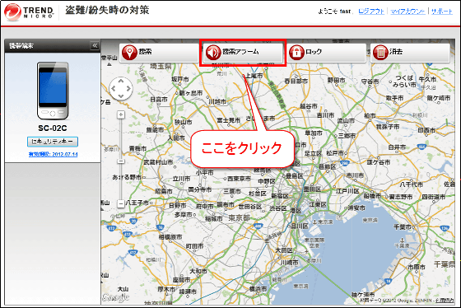This screenshot has height=308, width=461.
Task: Open the マイアカウント link
Action: [407, 12]
